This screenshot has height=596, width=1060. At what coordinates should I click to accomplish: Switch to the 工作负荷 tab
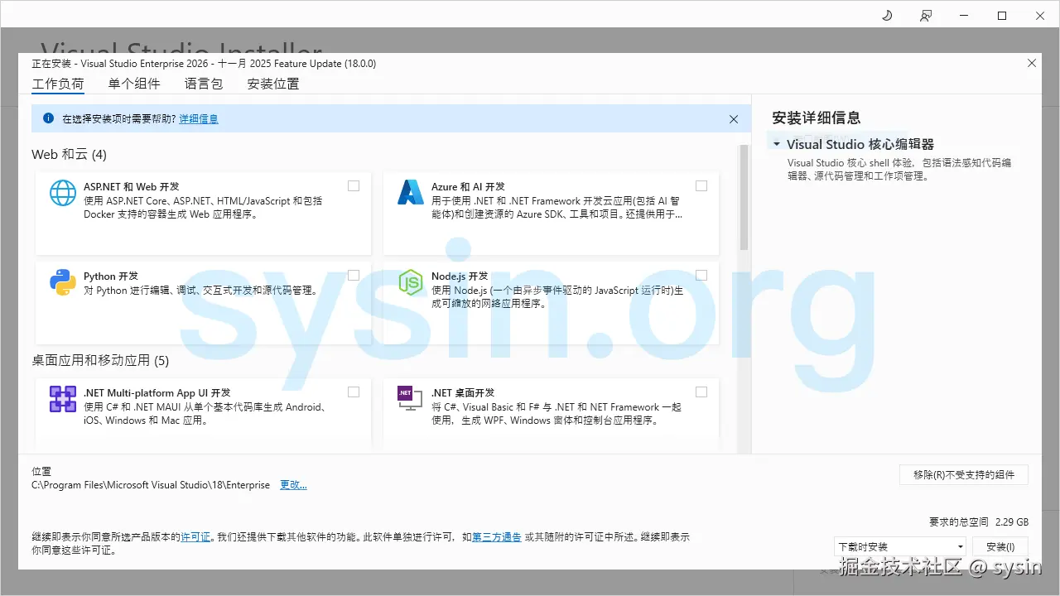58,84
